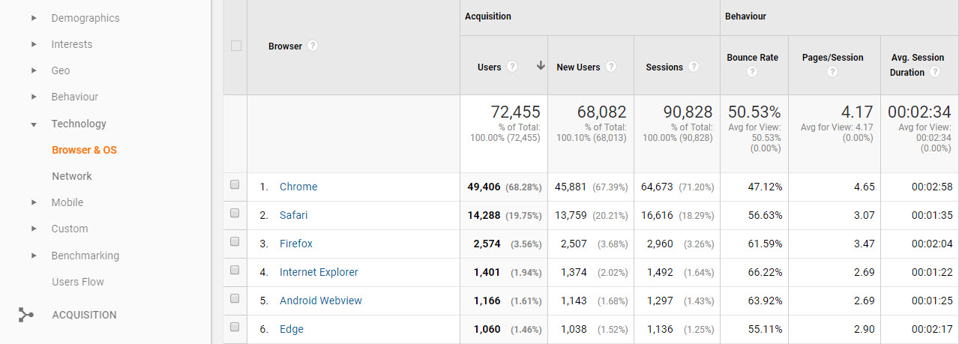This screenshot has height=344, width=959.
Task: Sort by the Users column header
Action: click(x=490, y=67)
